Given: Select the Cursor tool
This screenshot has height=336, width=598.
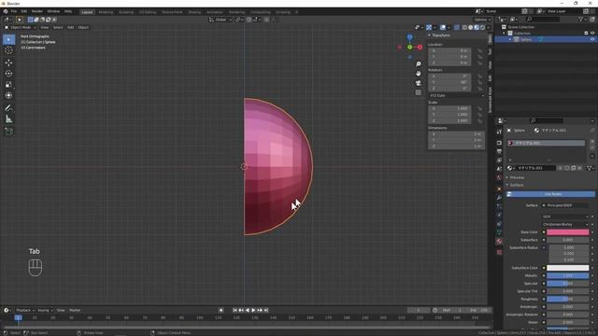Looking at the screenshot, I should (x=8, y=50).
